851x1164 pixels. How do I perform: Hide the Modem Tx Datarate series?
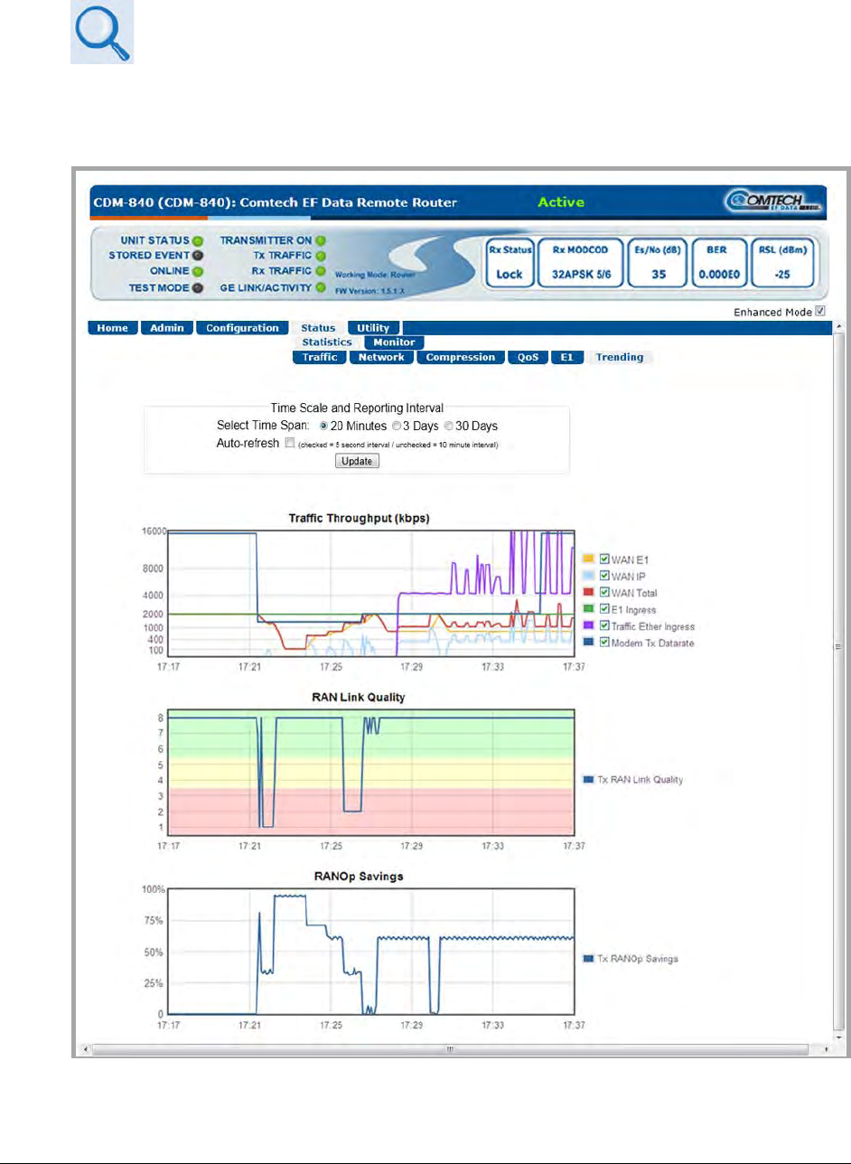pos(604,643)
